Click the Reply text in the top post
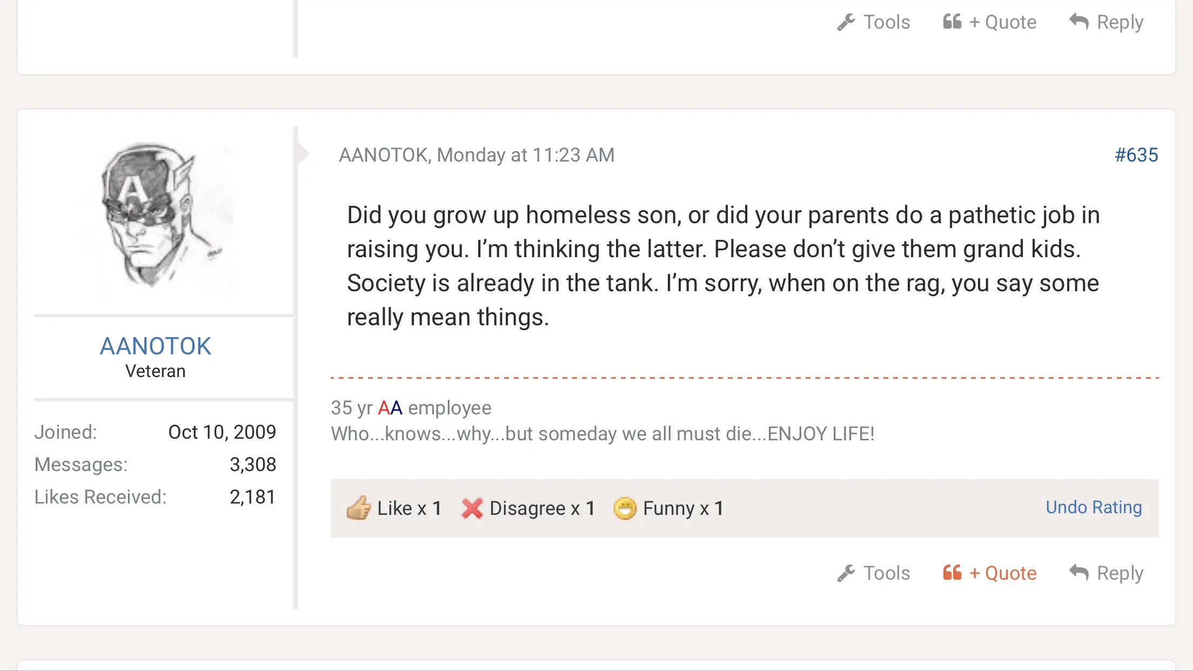Image resolution: width=1193 pixels, height=671 pixels. tap(1120, 22)
